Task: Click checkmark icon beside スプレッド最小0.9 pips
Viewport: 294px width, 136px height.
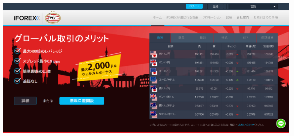Action: point(17,61)
